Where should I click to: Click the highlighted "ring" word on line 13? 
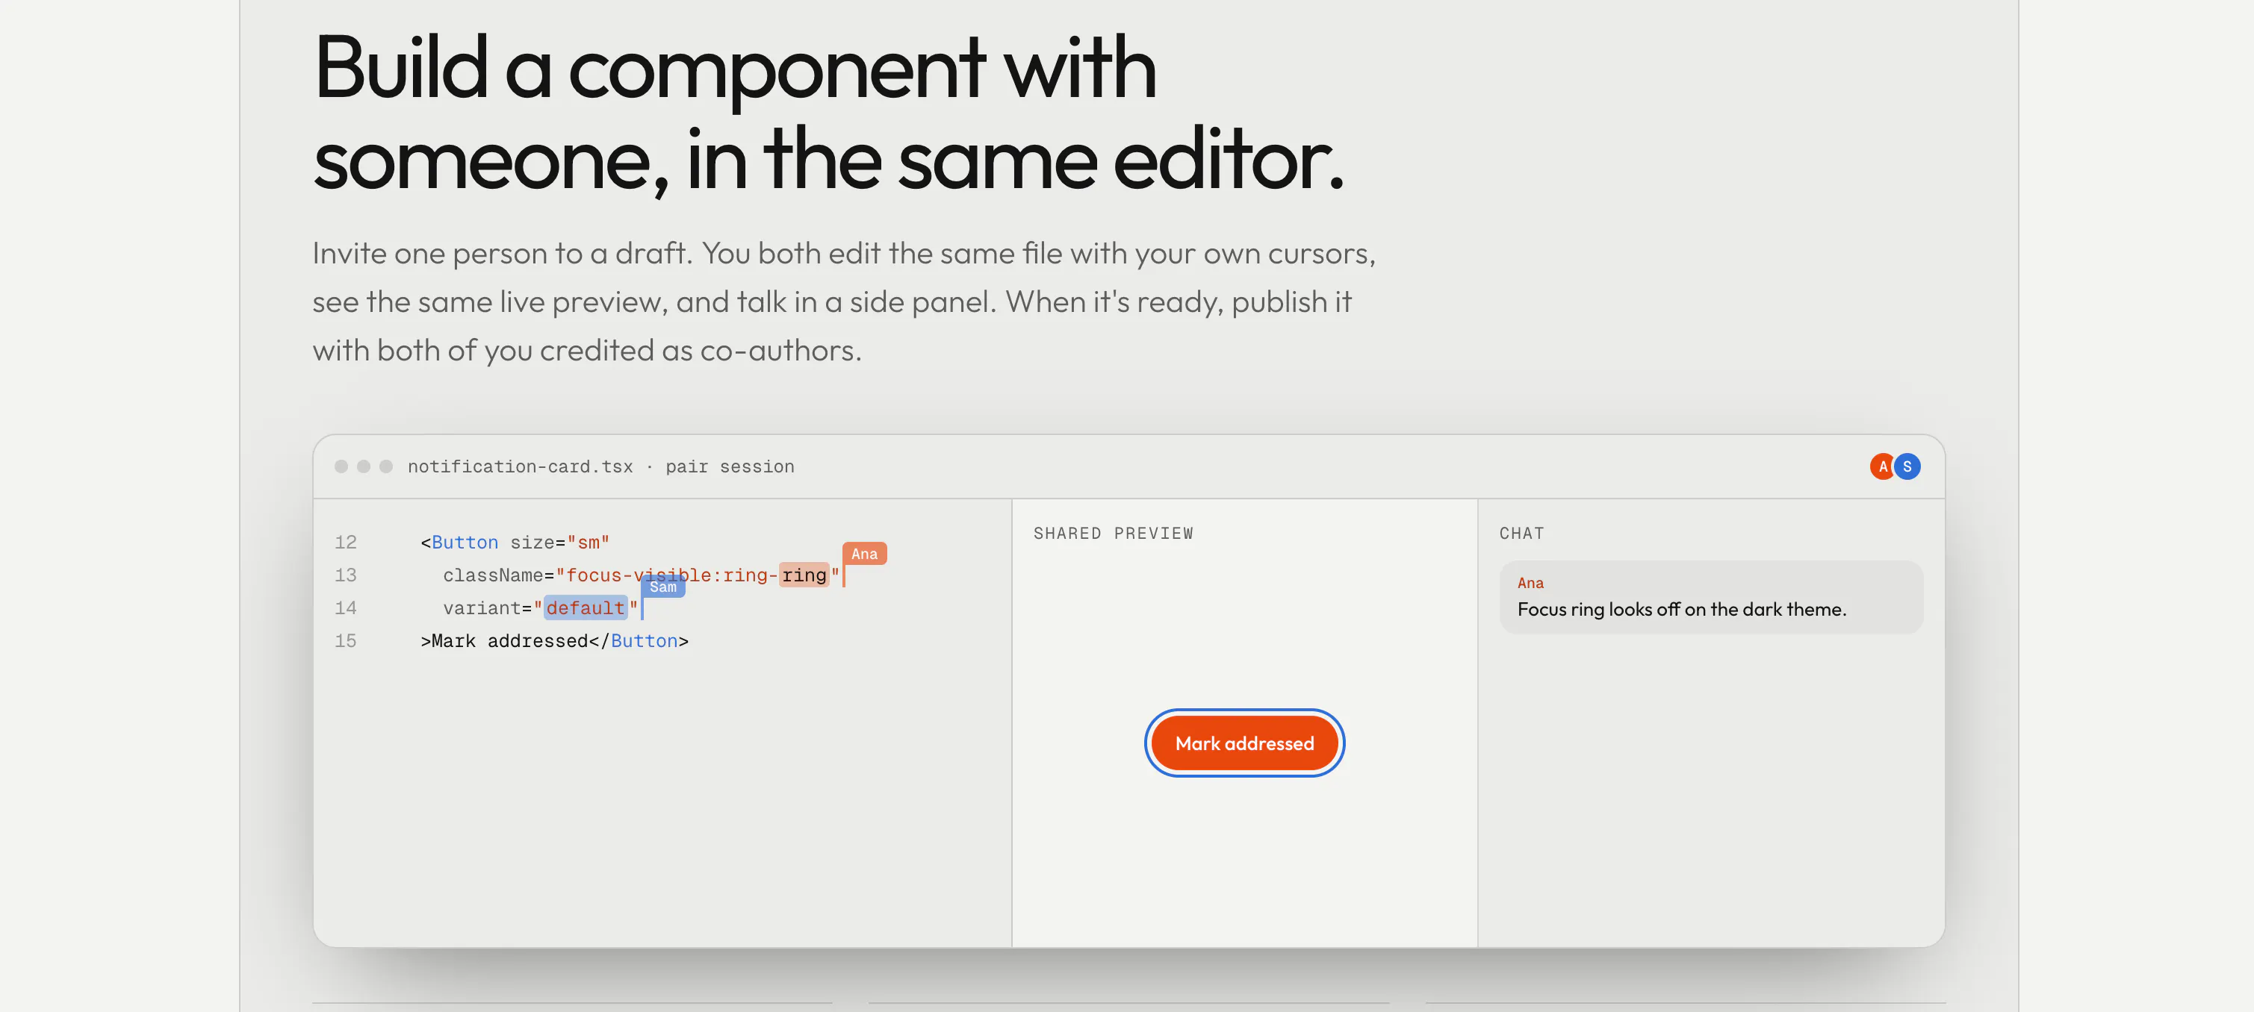[x=804, y=575]
